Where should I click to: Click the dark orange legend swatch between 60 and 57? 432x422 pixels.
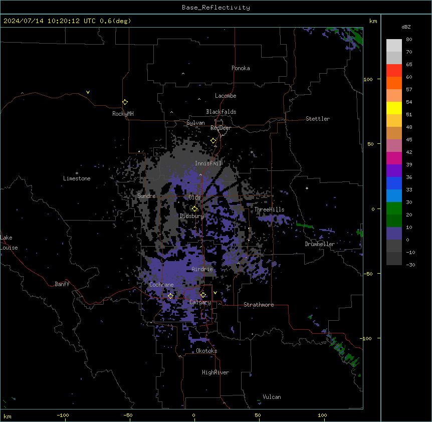(394, 83)
